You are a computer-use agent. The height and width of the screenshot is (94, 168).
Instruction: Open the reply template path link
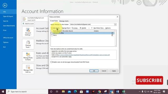(84, 55)
